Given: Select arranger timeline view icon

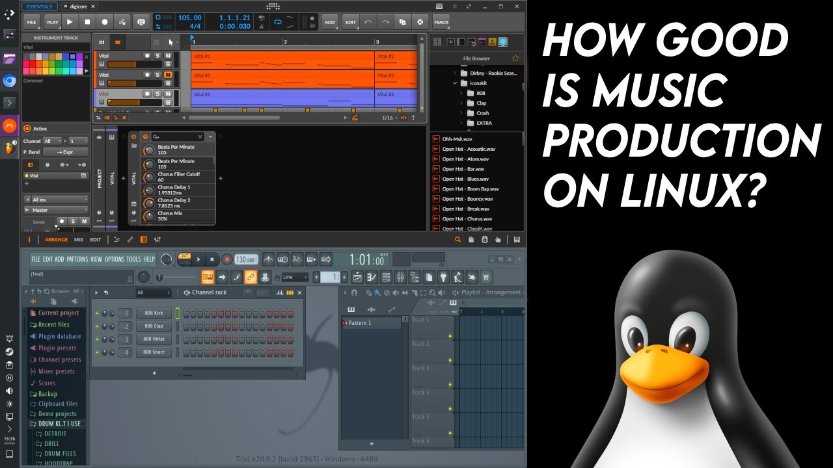Looking at the screenshot, I should [x=118, y=42].
